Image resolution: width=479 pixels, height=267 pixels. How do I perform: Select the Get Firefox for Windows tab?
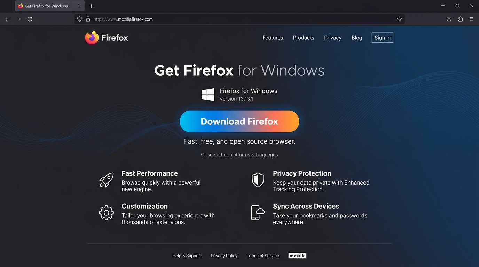pos(49,6)
